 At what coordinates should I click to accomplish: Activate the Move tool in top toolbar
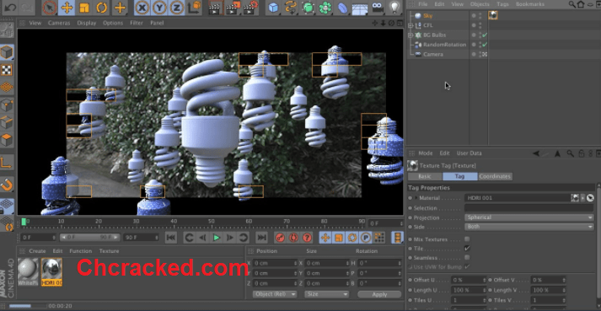67,8
